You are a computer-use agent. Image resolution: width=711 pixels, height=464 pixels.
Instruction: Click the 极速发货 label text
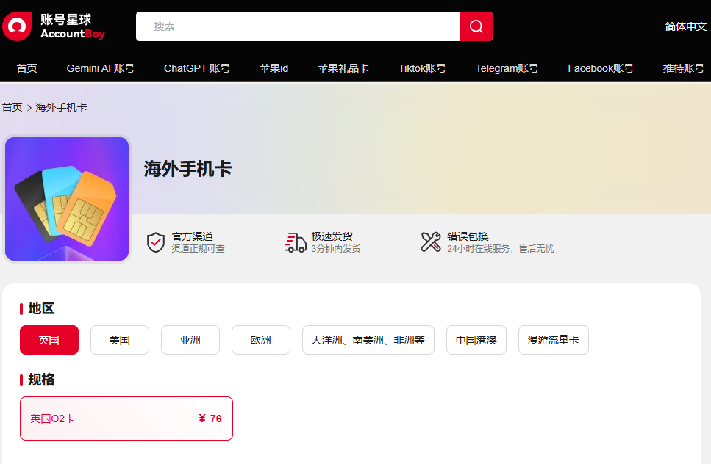332,236
